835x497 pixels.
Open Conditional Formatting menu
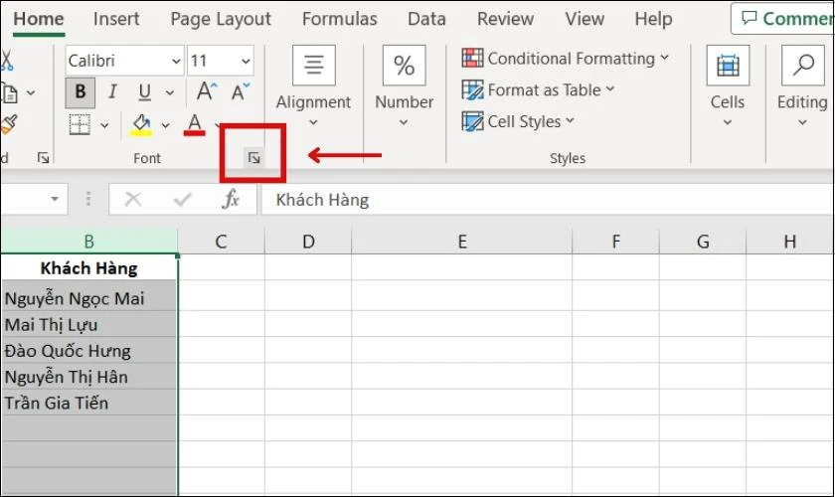pos(566,58)
